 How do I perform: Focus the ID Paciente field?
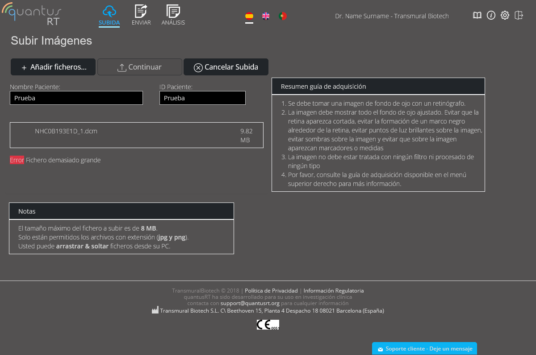pyautogui.click(x=202, y=98)
